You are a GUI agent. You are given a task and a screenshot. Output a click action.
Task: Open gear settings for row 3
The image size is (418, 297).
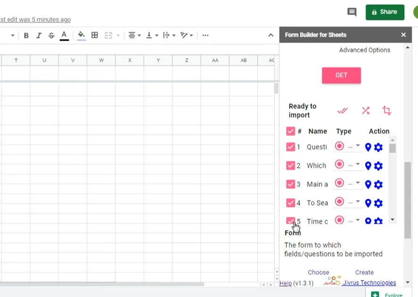click(378, 185)
